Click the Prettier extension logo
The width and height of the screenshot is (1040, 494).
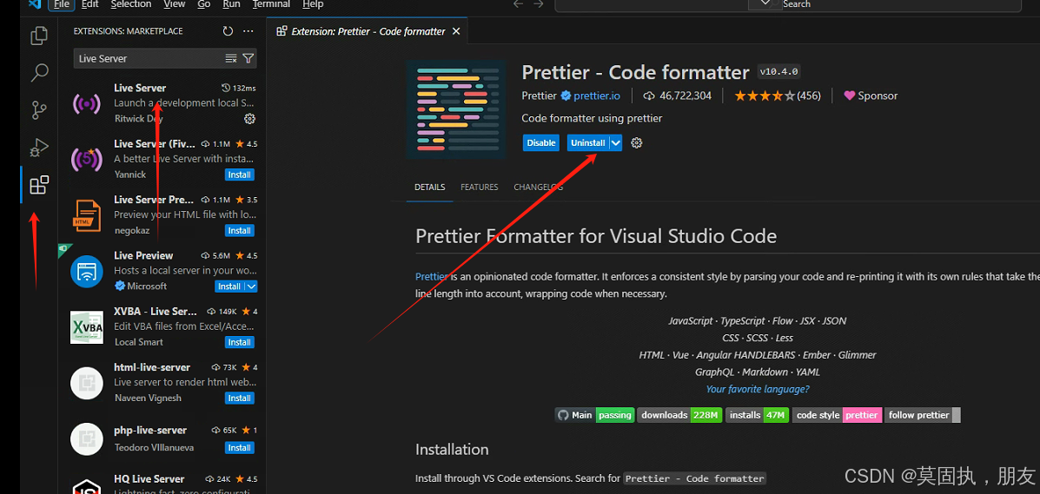456,109
